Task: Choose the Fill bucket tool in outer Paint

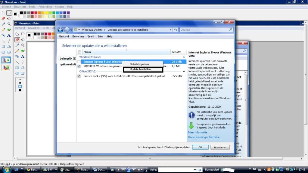Action: (x=9, y=18)
